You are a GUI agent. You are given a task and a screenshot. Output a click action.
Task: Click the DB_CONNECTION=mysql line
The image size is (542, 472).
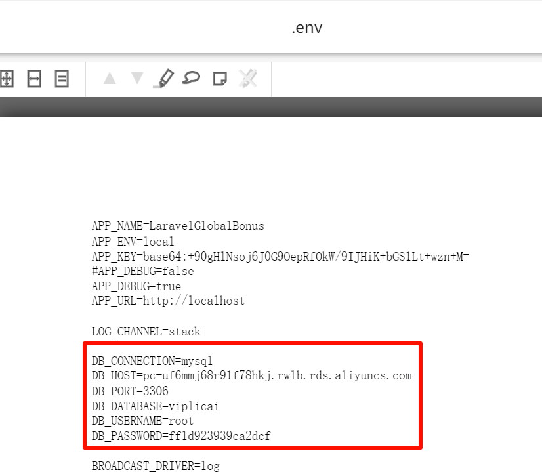[x=152, y=361]
